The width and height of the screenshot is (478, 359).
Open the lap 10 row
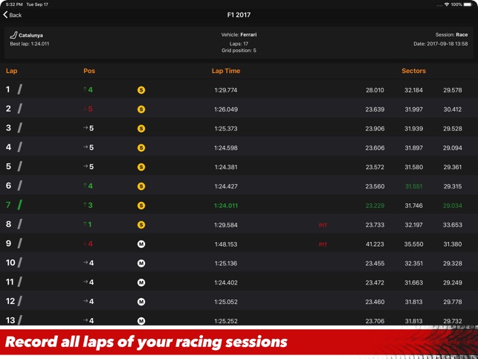tap(226, 263)
